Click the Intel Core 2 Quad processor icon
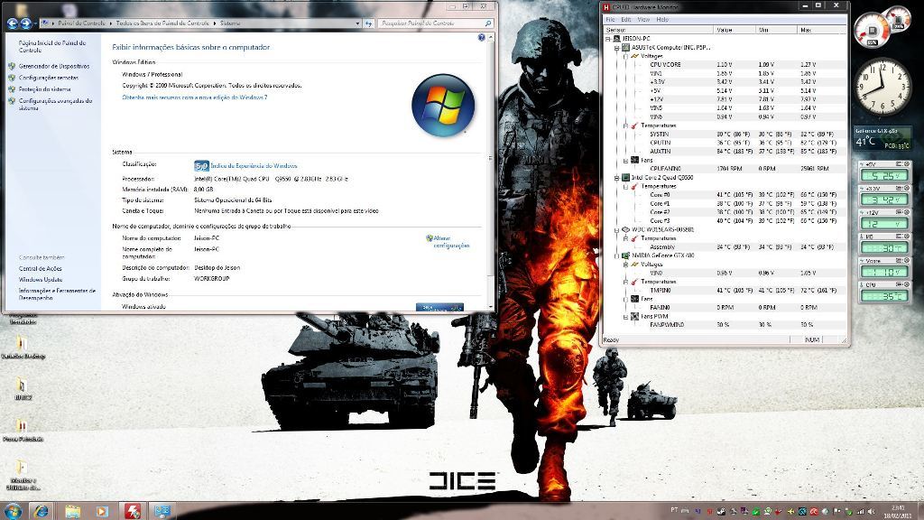 coord(626,178)
